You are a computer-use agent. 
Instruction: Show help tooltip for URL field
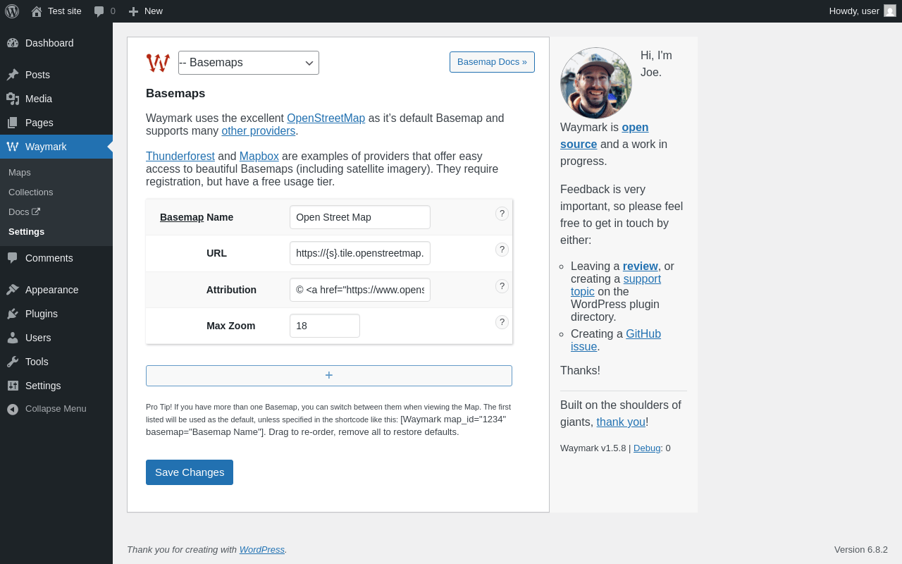point(502,250)
